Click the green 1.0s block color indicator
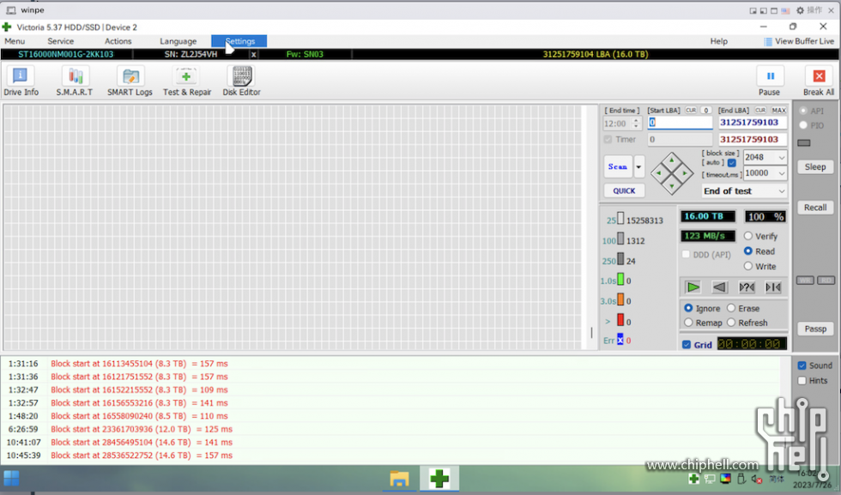841x495 pixels. 620,280
